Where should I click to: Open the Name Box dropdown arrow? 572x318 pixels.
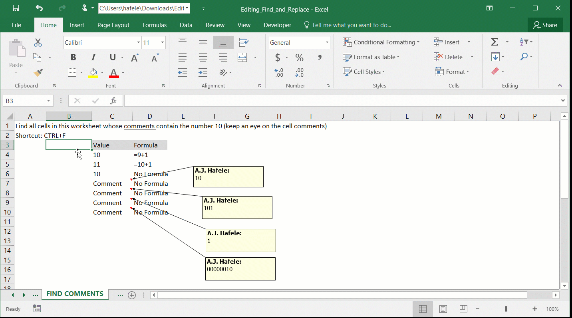49,101
